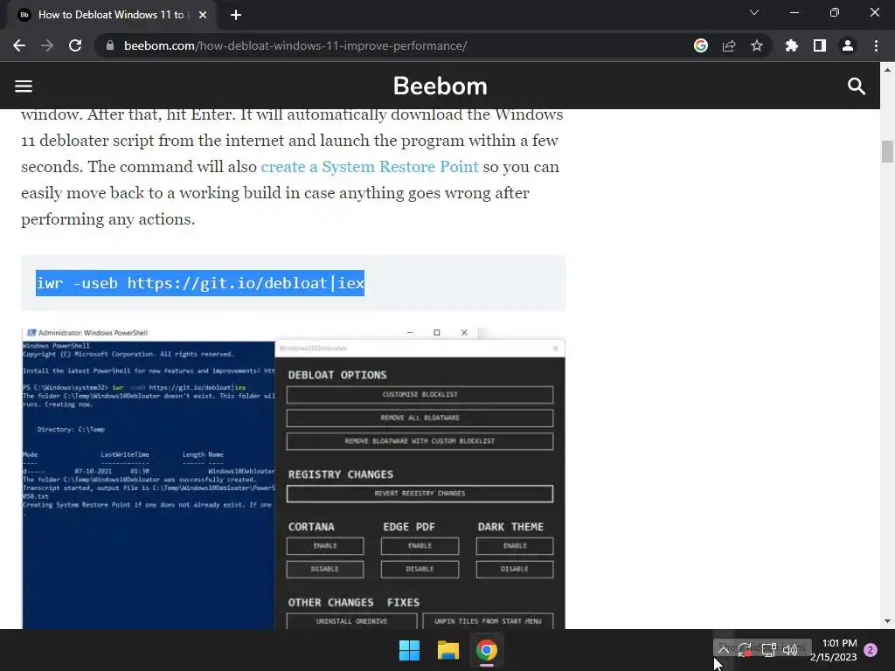The height and width of the screenshot is (671, 895).
Task: Open volume control in system tray
Action: (790, 649)
